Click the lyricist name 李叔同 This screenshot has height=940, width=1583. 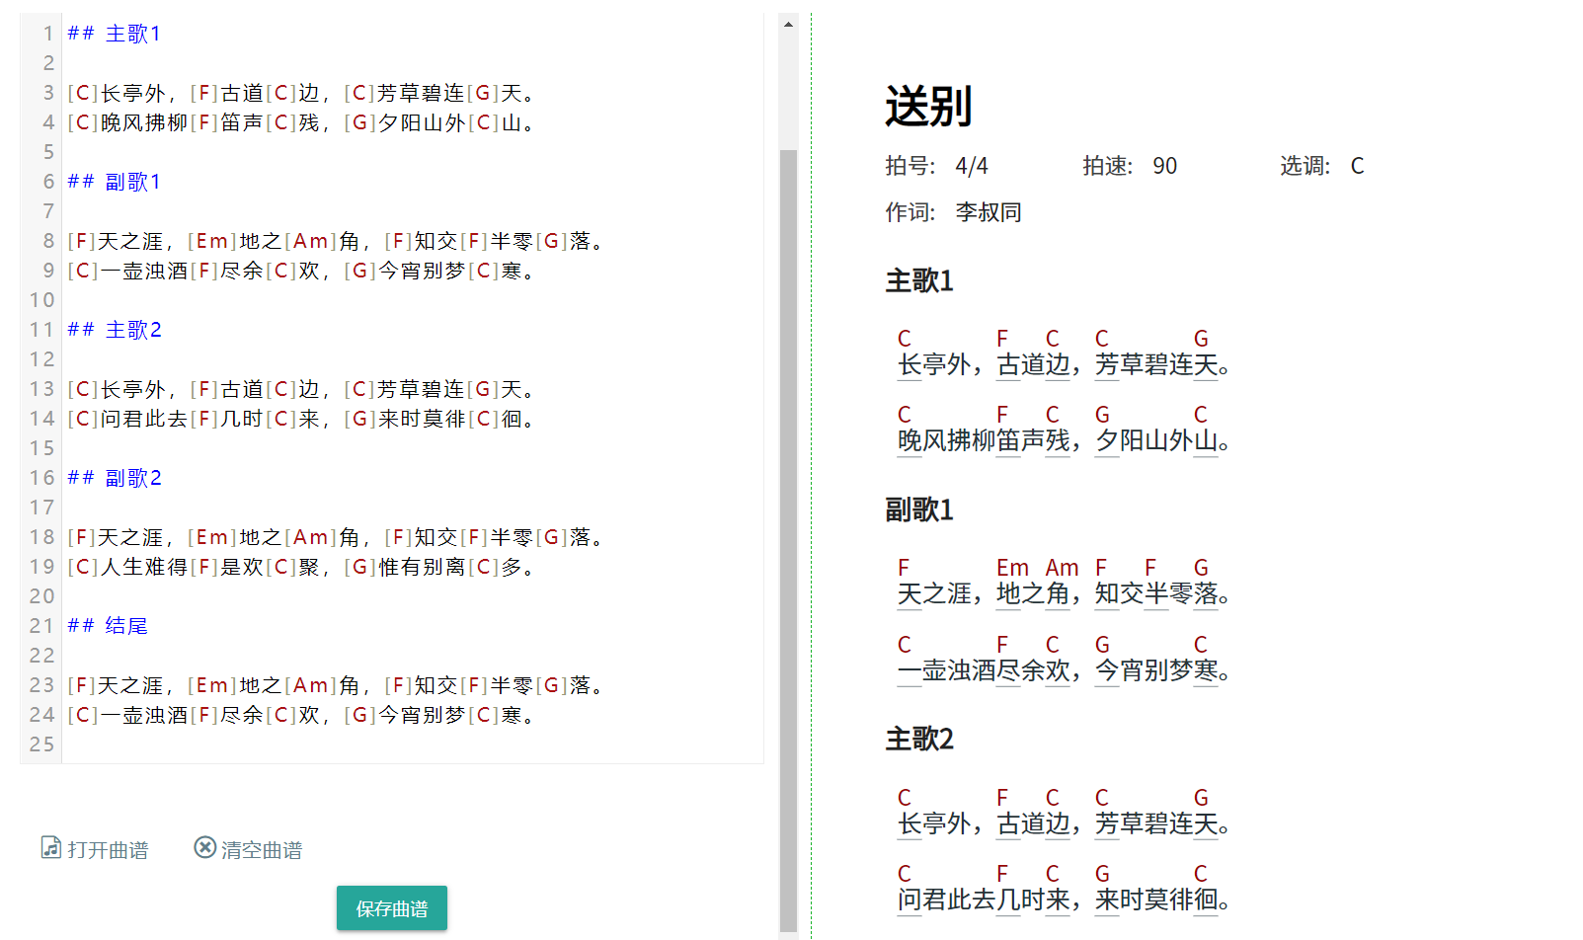(x=989, y=211)
